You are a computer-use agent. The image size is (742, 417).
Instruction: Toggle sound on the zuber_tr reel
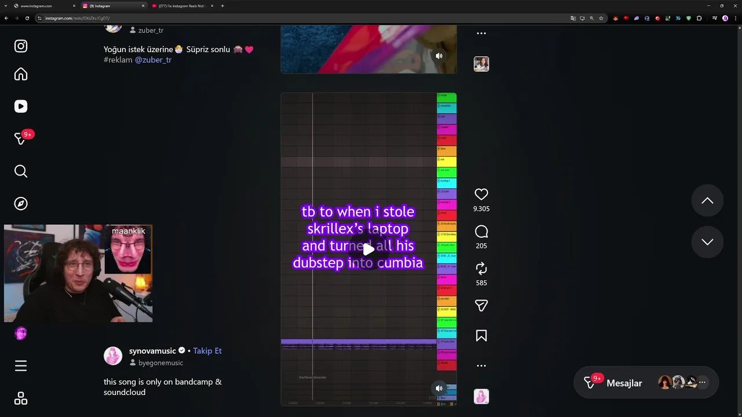(x=439, y=56)
